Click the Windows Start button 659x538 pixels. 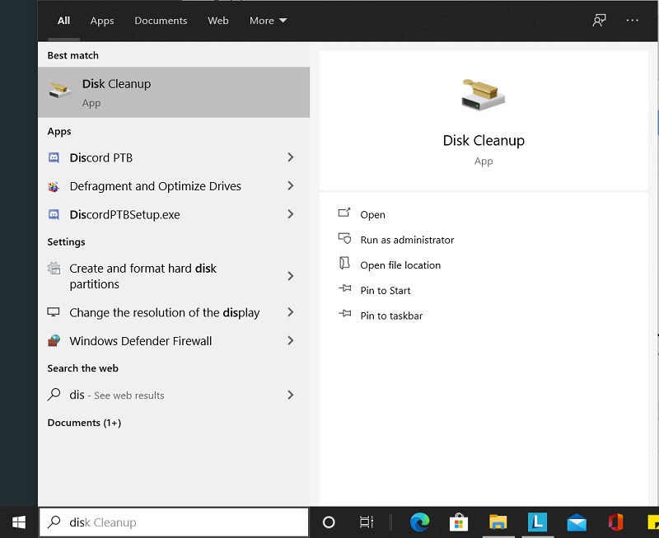tap(19, 522)
